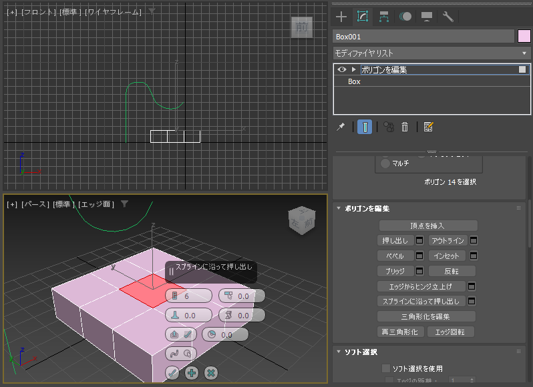Open the [パース] viewport menu label

35,204
